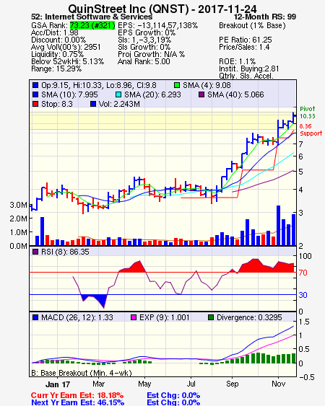Click the purple SMA (40) legend swatch
Screen dimensions: 325x406
tap(201, 94)
